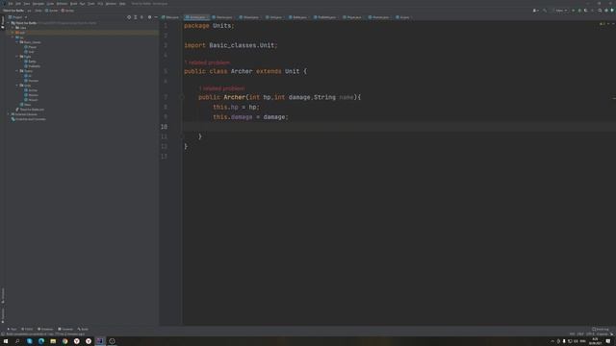Open IDE settings gear in top toolbar
This screenshot has height=346, width=616.
606,11
